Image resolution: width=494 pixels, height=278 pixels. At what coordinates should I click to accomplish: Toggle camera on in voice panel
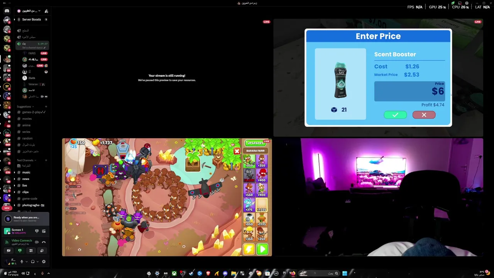pyautogui.click(x=8, y=251)
